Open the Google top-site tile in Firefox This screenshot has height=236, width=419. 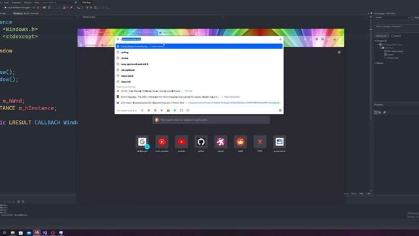[142, 142]
